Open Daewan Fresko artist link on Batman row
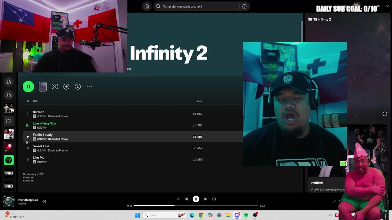This screenshot has height=220, width=392. tap(58, 116)
